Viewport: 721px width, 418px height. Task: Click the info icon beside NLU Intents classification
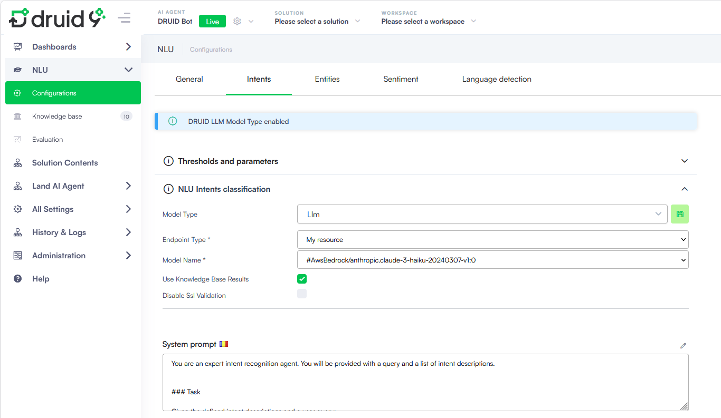[168, 189]
